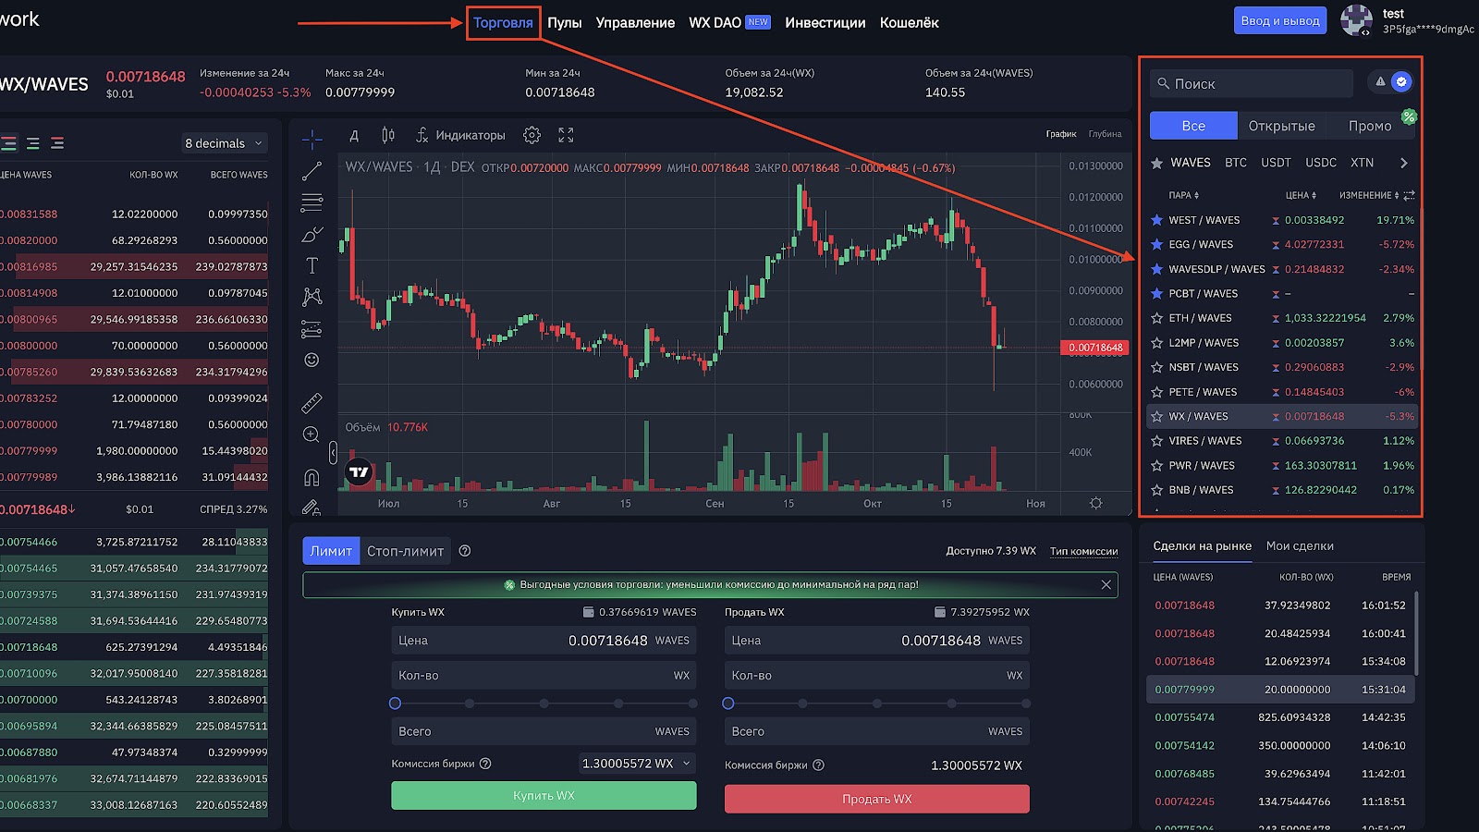Collapse the drawing toolbar handle
This screenshot has height=832, width=1479.
coord(333,452)
